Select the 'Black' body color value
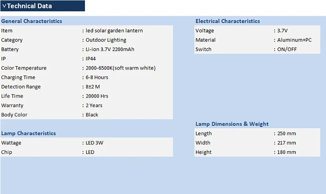 (92, 115)
